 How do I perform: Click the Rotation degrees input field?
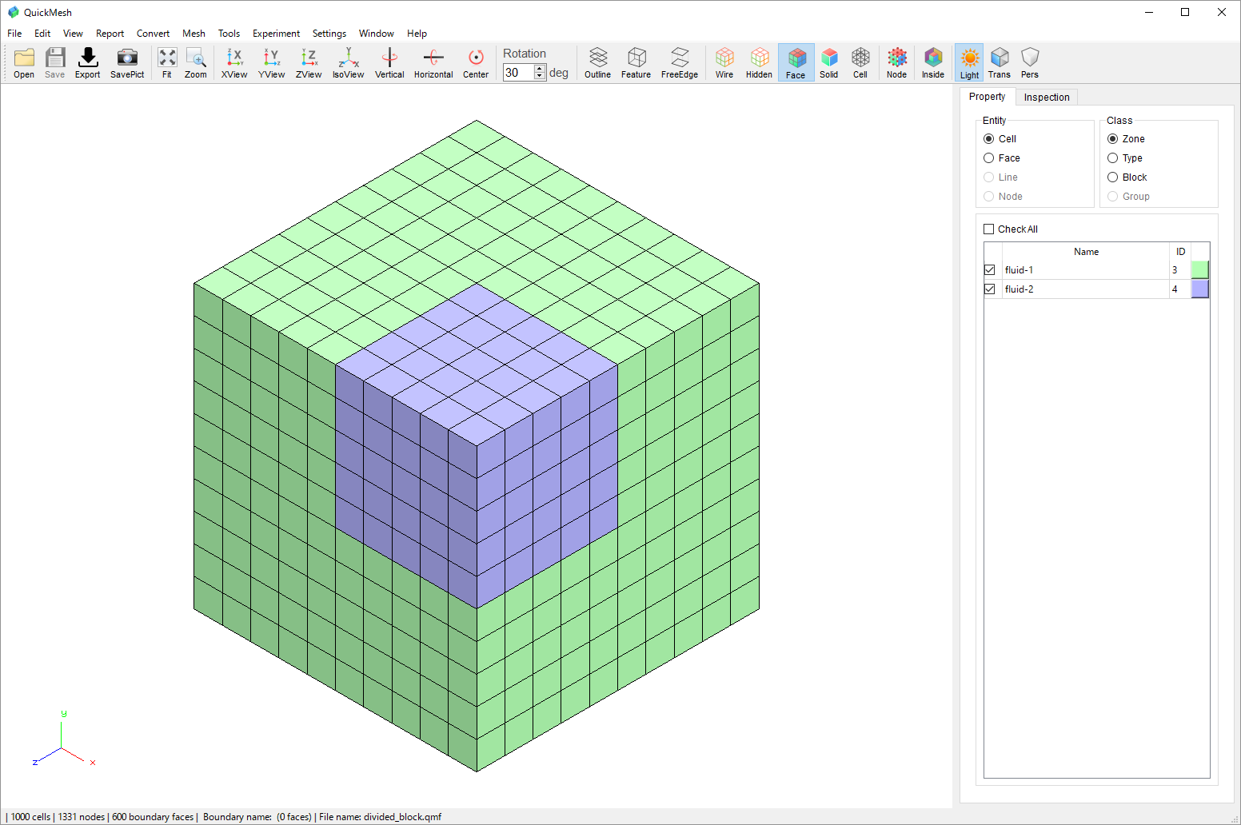518,73
